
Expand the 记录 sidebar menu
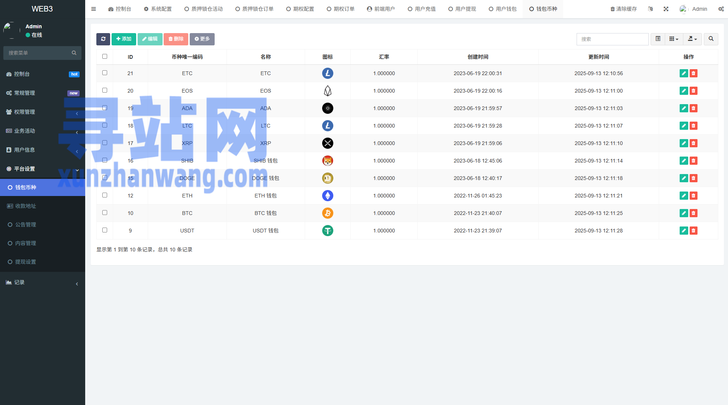tap(42, 283)
